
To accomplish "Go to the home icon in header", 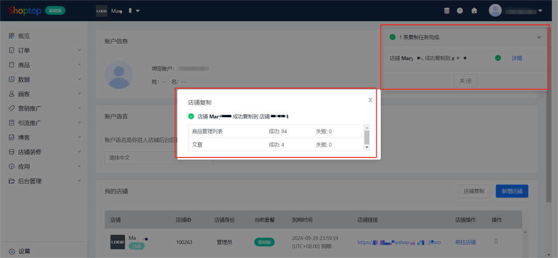I will 474,11.
